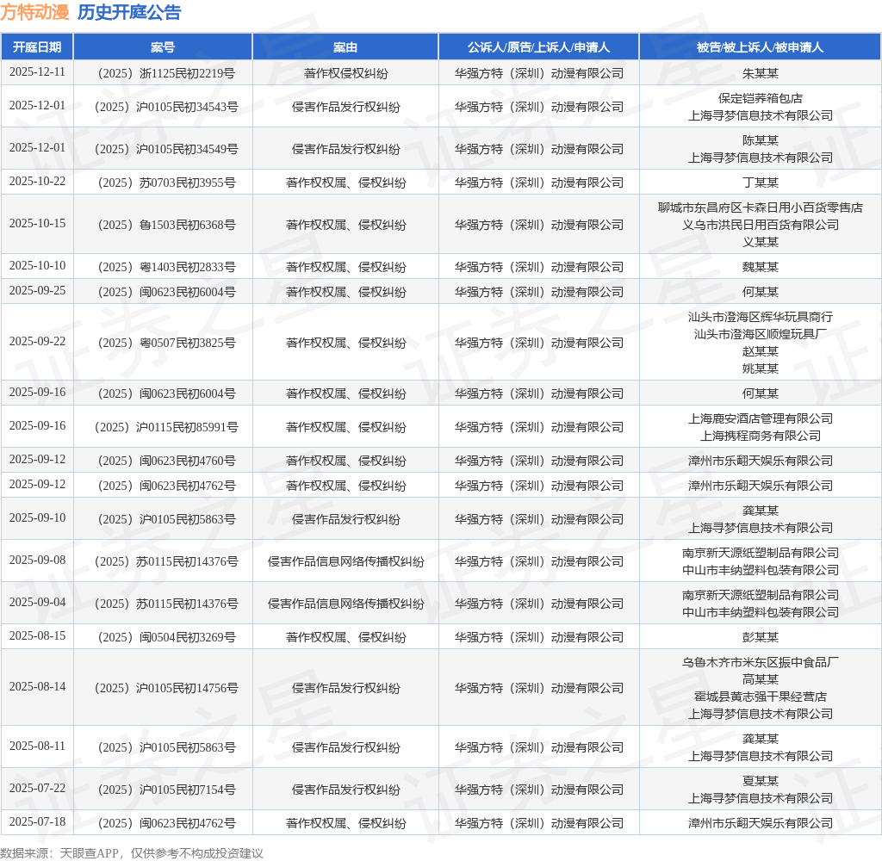This screenshot has width=882, height=861.
Task: Click the date 2025-09-08
Action: click(37, 561)
